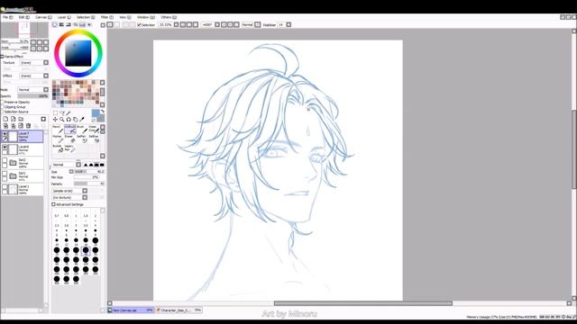This screenshot has height=324, width=577.
Task: Adjust the layer Opacity slider
Action: [x=32, y=96]
